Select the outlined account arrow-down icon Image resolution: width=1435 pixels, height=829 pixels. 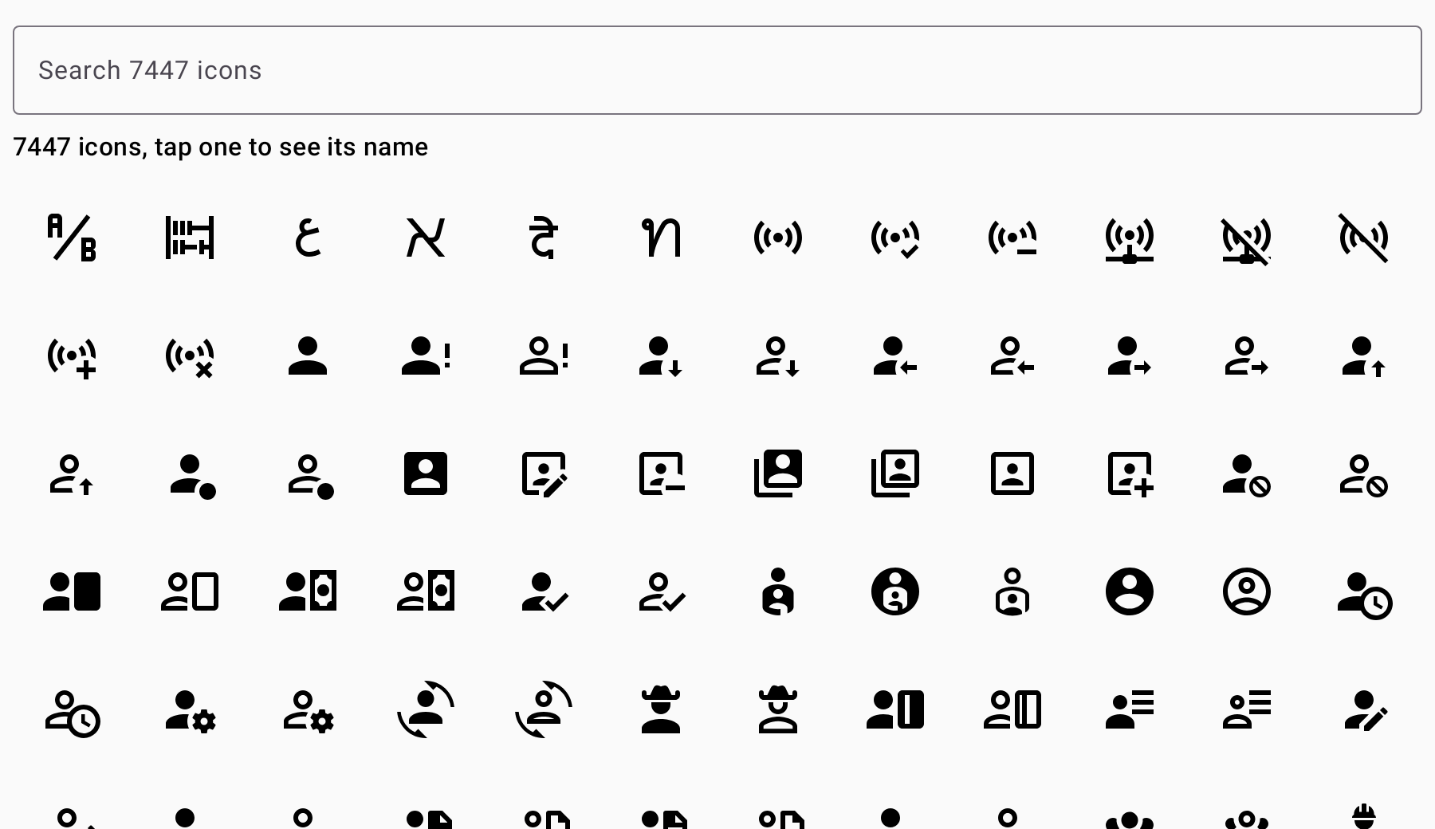[x=778, y=356]
